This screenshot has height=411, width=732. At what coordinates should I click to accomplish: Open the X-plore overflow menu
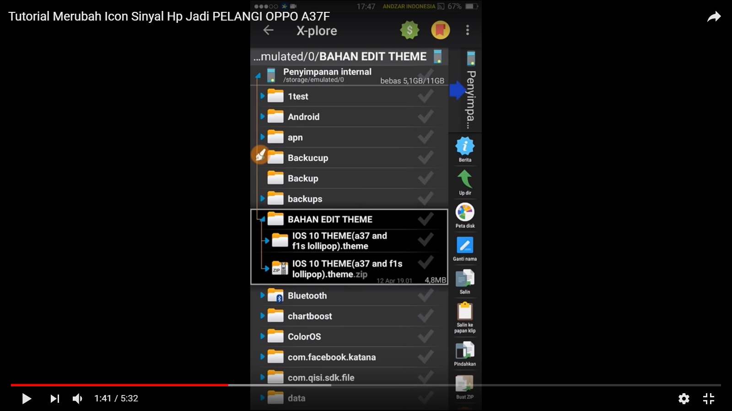point(467,30)
